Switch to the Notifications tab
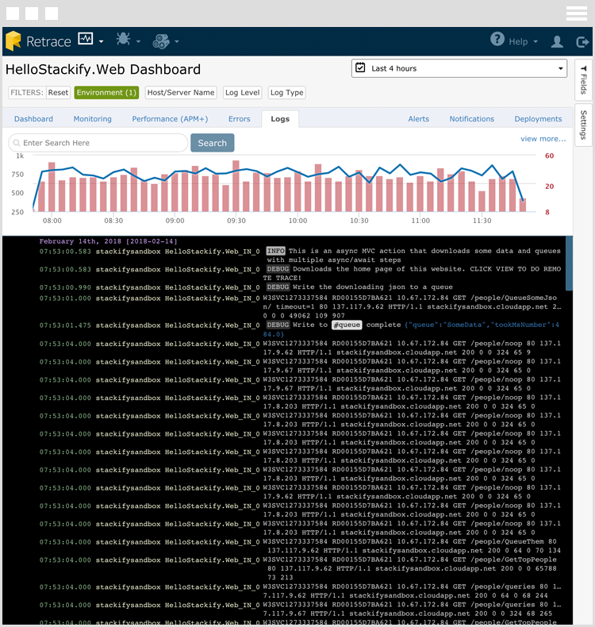Screen dimensions: 595x627 [471, 119]
